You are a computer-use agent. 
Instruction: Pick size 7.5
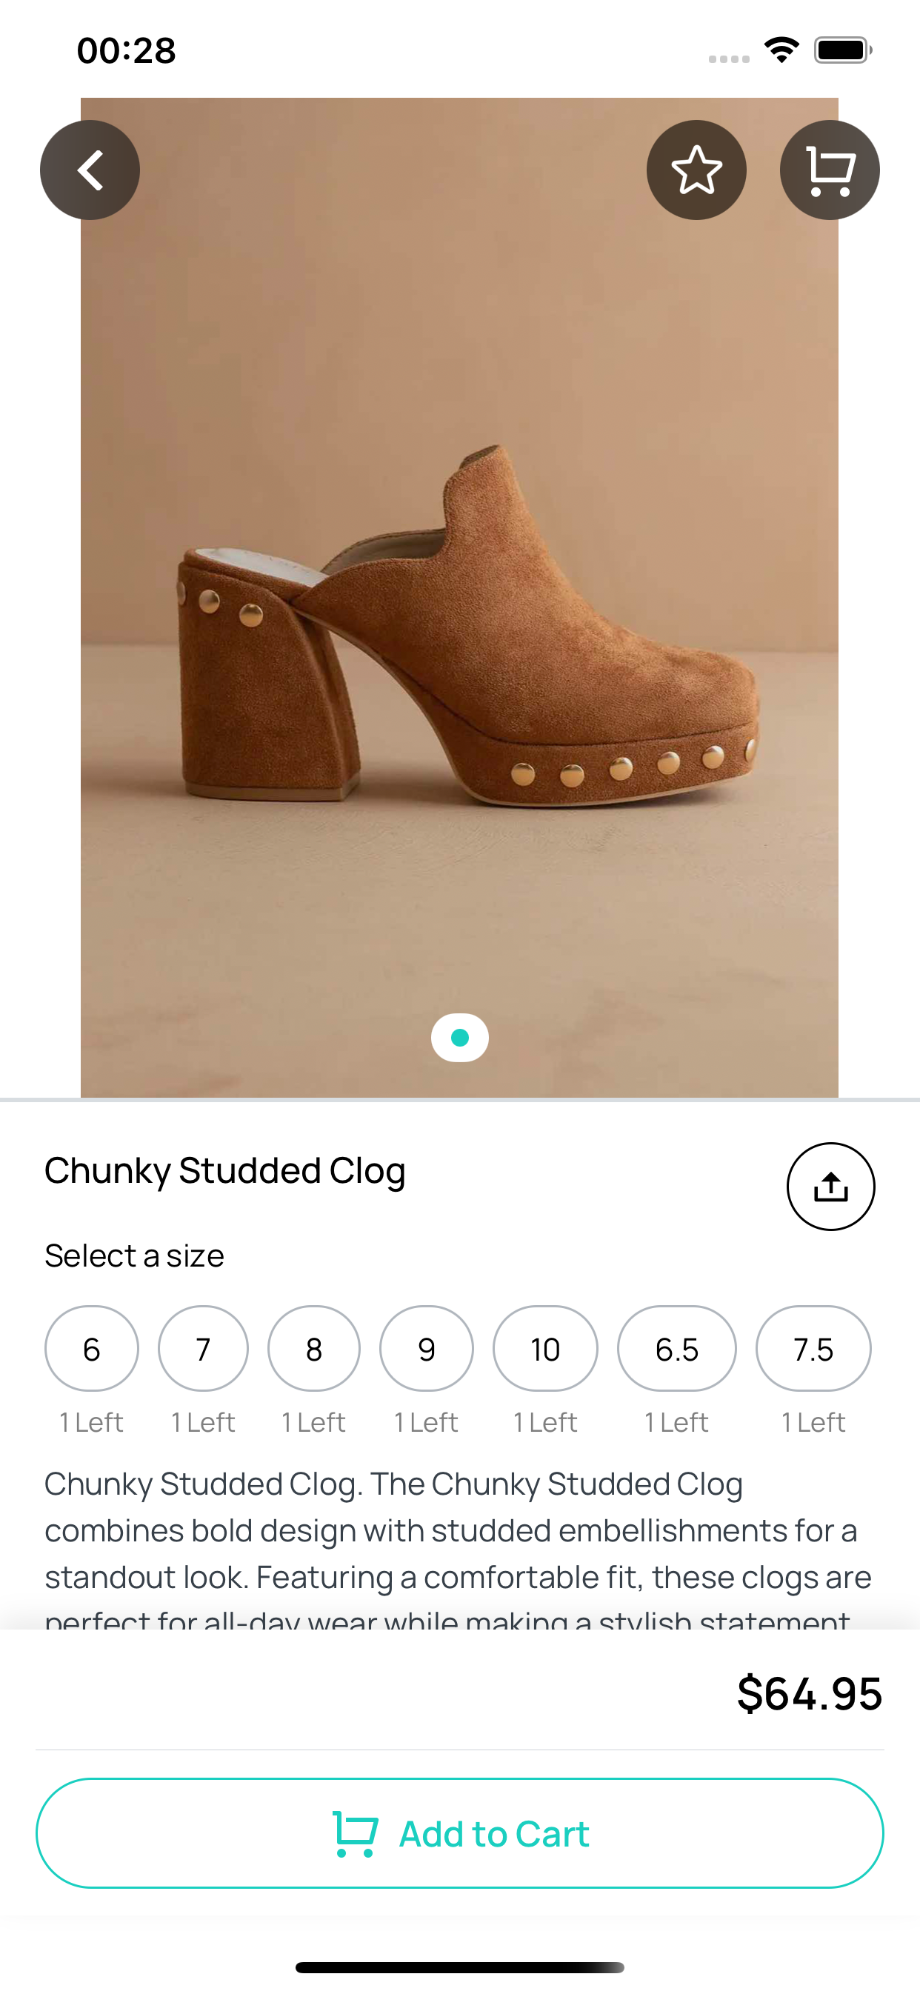813,1349
